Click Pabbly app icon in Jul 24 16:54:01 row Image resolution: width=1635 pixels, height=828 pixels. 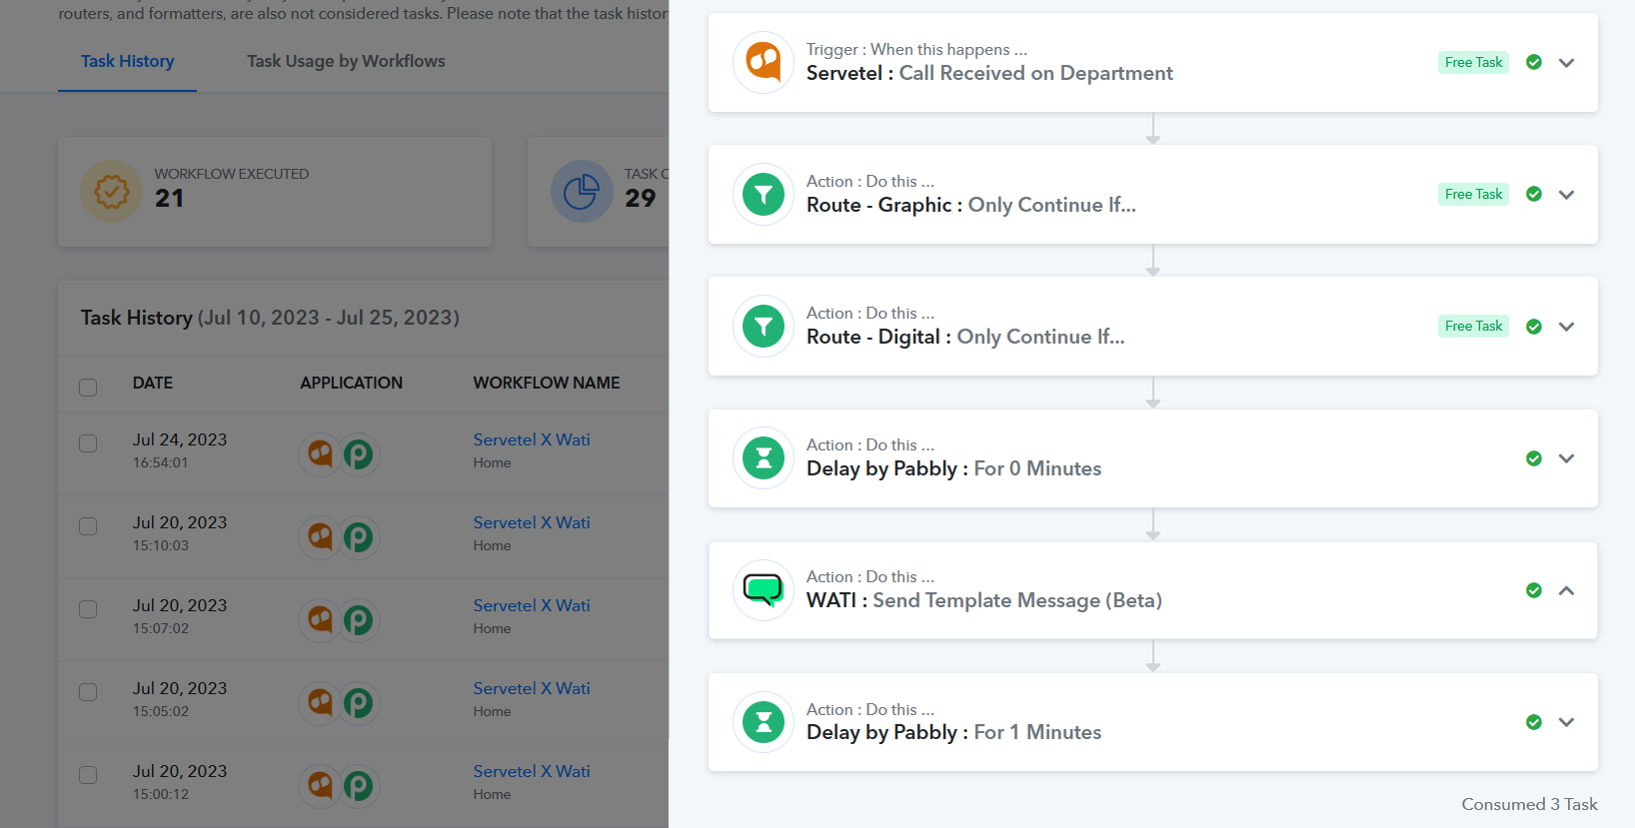(358, 454)
